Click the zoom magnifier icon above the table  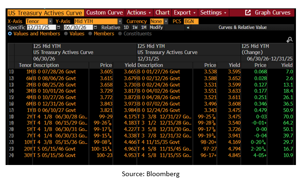(289, 40)
